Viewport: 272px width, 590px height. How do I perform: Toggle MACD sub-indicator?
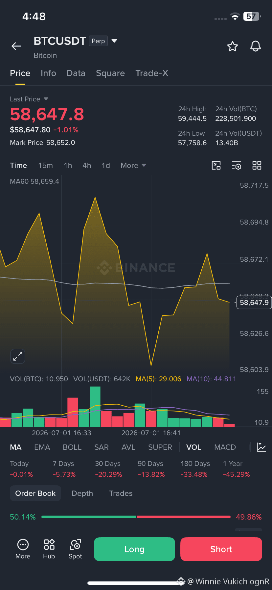225,447
